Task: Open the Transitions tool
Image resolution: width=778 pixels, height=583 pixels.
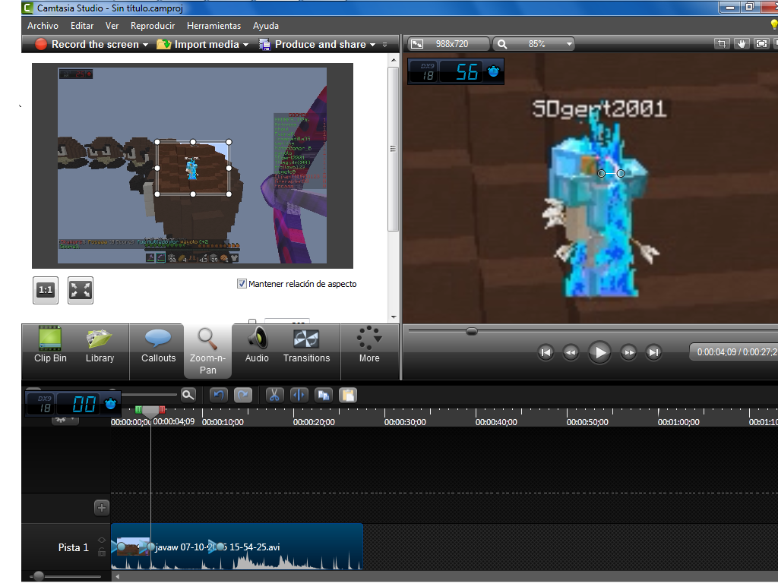Action: tap(306, 345)
